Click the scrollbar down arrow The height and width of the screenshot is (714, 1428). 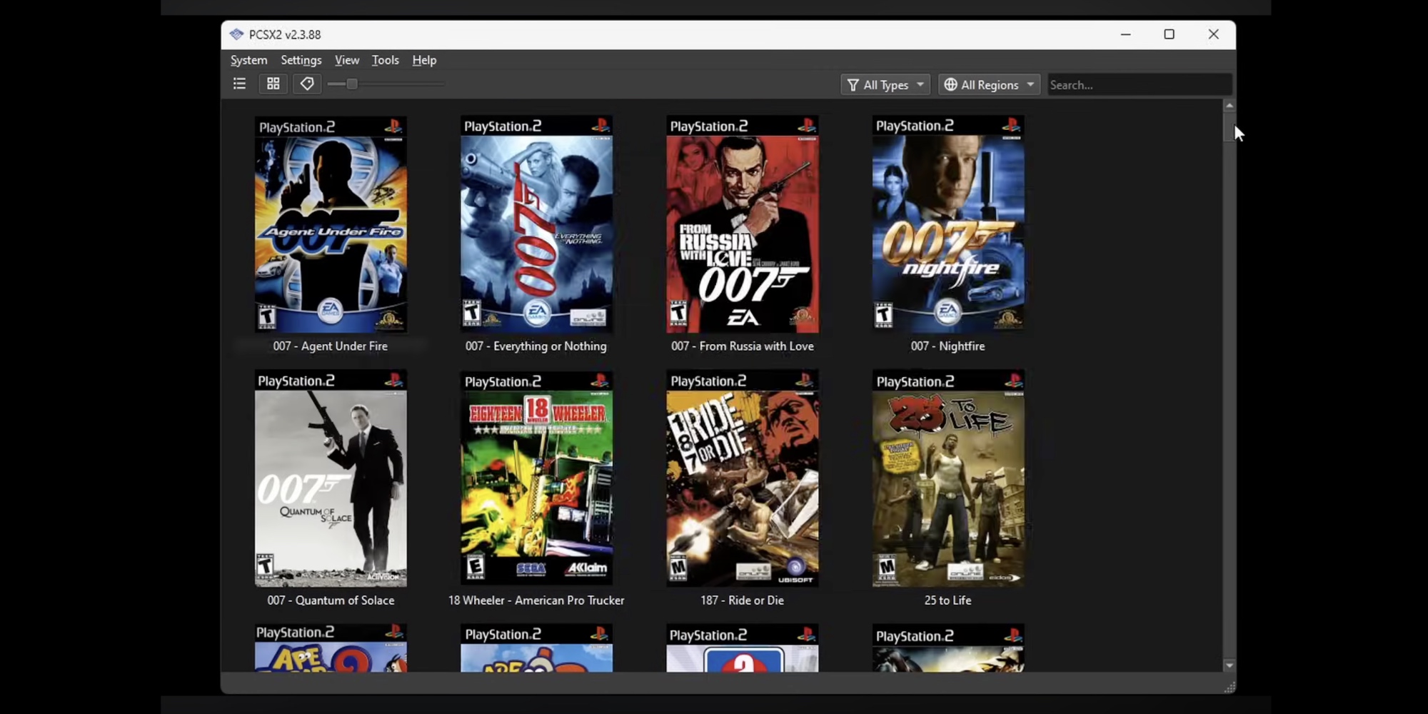1228,665
